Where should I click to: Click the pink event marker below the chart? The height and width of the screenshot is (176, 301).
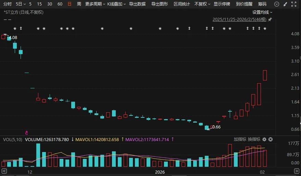click(x=27, y=133)
